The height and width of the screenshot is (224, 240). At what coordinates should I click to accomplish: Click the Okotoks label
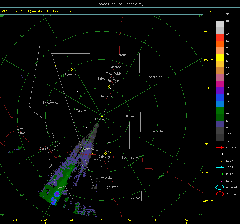tap(107, 178)
